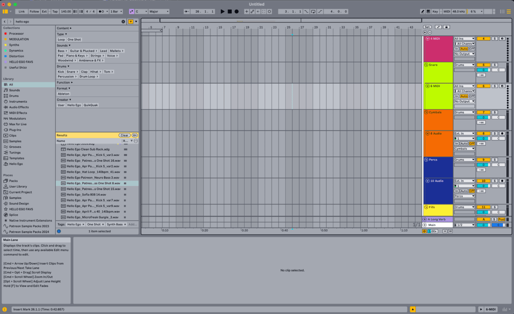Select the Kick drums filter tag
The height and width of the screenshot is (314, 514).
(61, 71)
